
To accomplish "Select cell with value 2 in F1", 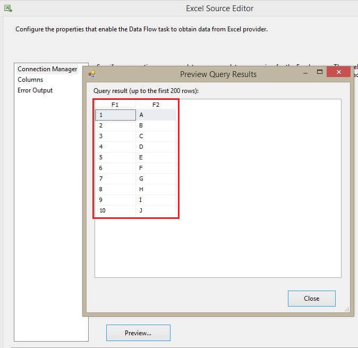I will coord(115,125).
